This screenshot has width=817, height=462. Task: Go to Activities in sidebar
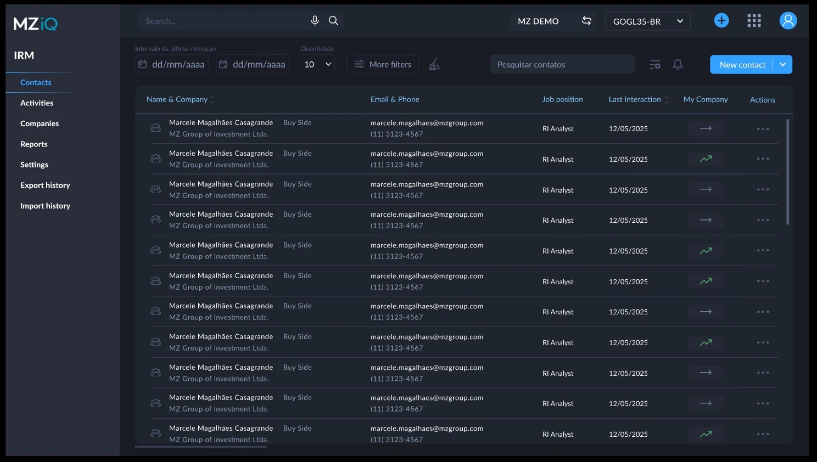pos(37,103)
